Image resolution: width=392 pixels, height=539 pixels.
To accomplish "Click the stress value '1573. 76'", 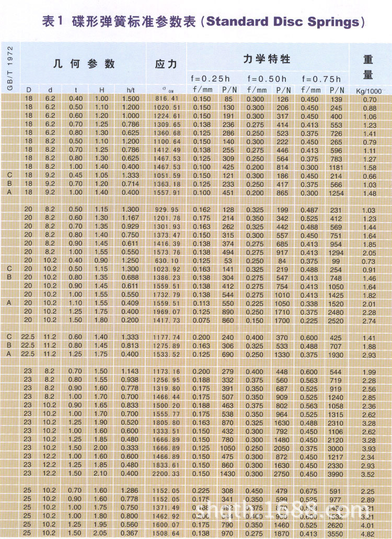I will [x=166, y=252].
